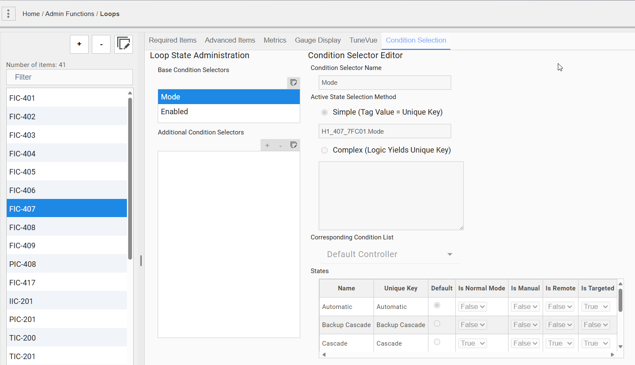The width and height of the screenshot is (635, 365).
Task: Click the Complex logic text area
Action: [x=391, y=196]
